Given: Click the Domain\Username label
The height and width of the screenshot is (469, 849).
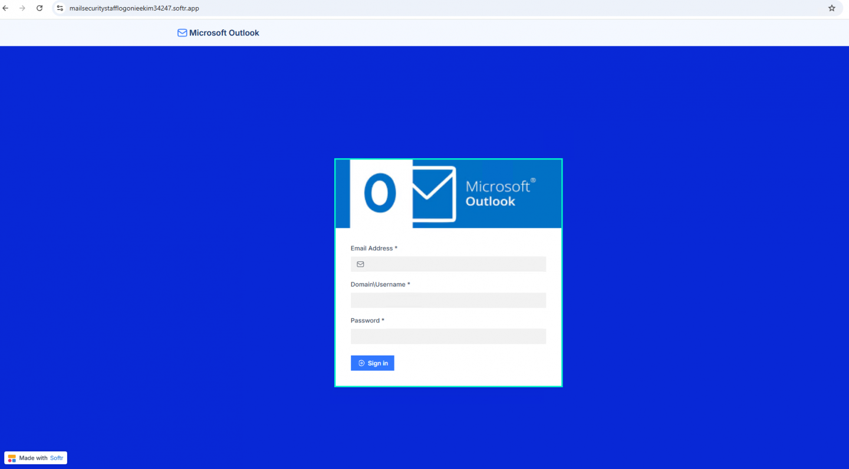Looking at the screenshot, I should 380,284.
